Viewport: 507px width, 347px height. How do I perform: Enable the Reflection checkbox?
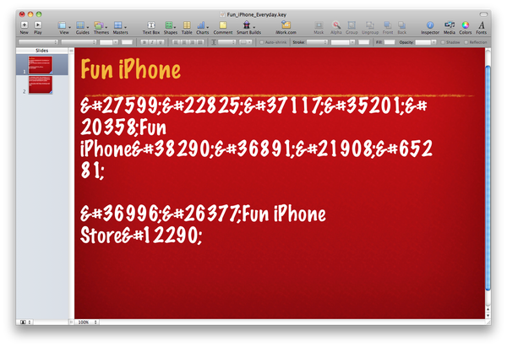coord(466,42)
